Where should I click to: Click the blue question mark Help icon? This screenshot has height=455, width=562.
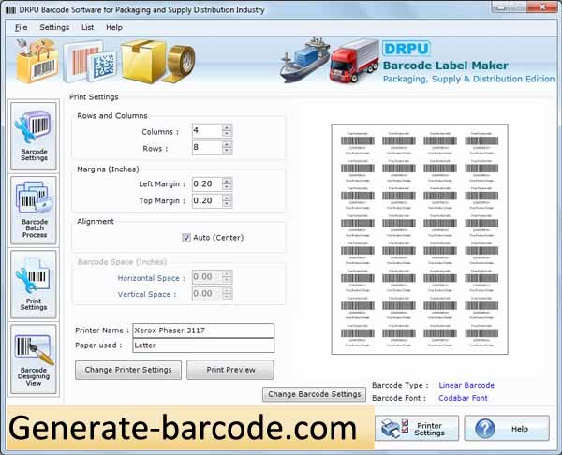485,429
